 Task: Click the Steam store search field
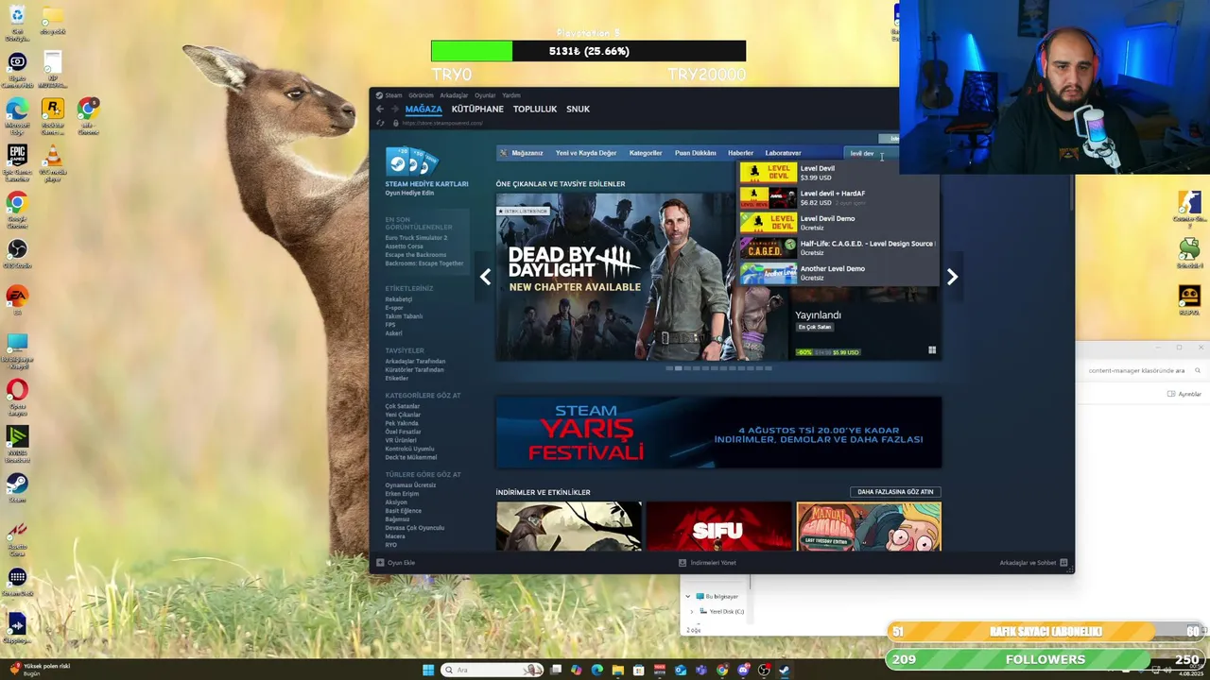pyautogui.click(x=870, y=153)
